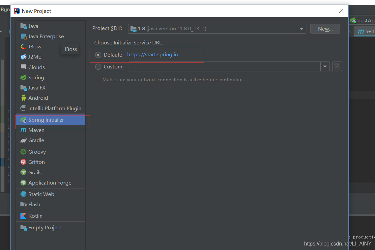The height and width of the screenshot is (250, 375).
Task: Click the Flash folder icon
Action: click(x=23, y=204)
